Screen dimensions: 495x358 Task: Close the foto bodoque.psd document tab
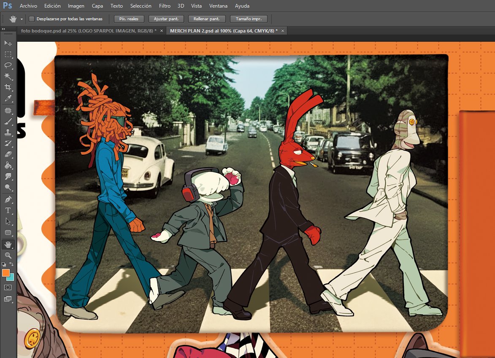tap(162, 31)
